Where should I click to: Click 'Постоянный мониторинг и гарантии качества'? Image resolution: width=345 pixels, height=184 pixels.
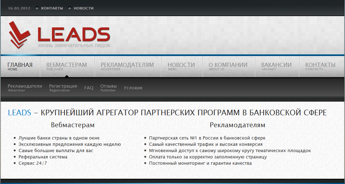point(200,163)
